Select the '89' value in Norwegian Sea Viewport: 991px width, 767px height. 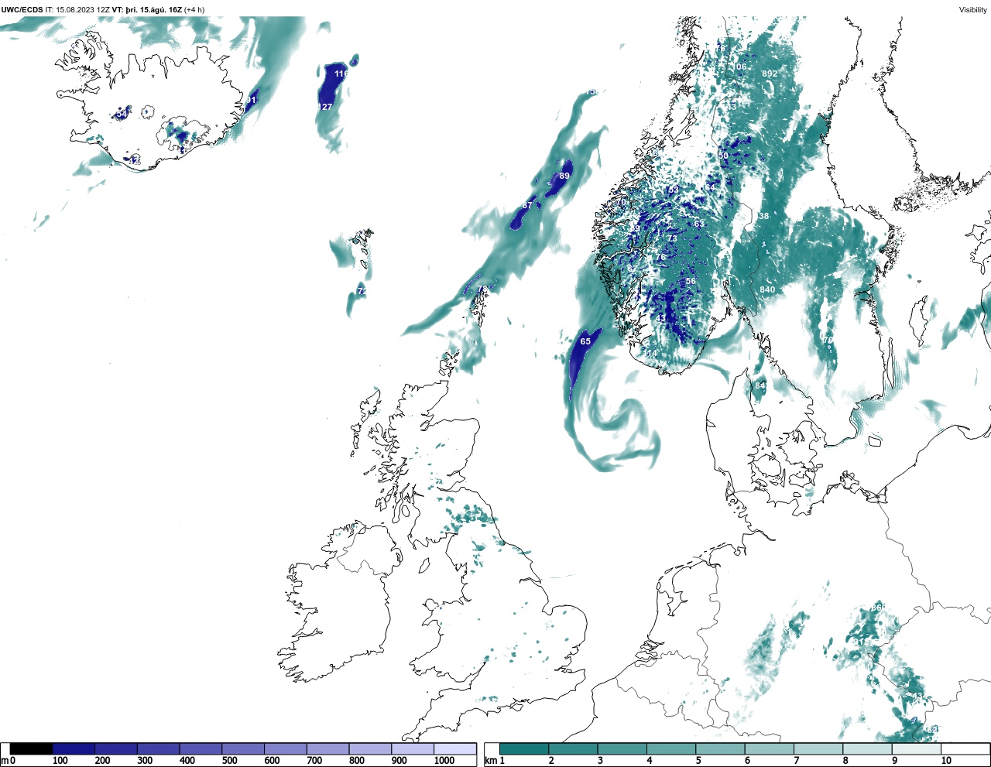point(564,176)
